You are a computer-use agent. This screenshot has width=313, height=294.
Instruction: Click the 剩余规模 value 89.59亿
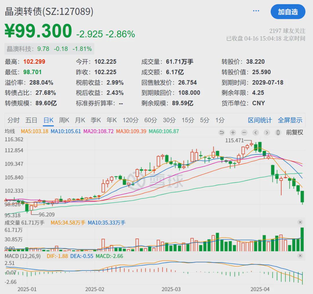[x=183, y=103]
